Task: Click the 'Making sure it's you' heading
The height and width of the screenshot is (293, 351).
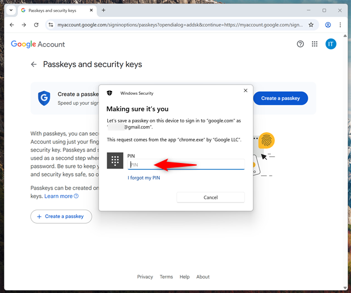Action: pos(137,109)
